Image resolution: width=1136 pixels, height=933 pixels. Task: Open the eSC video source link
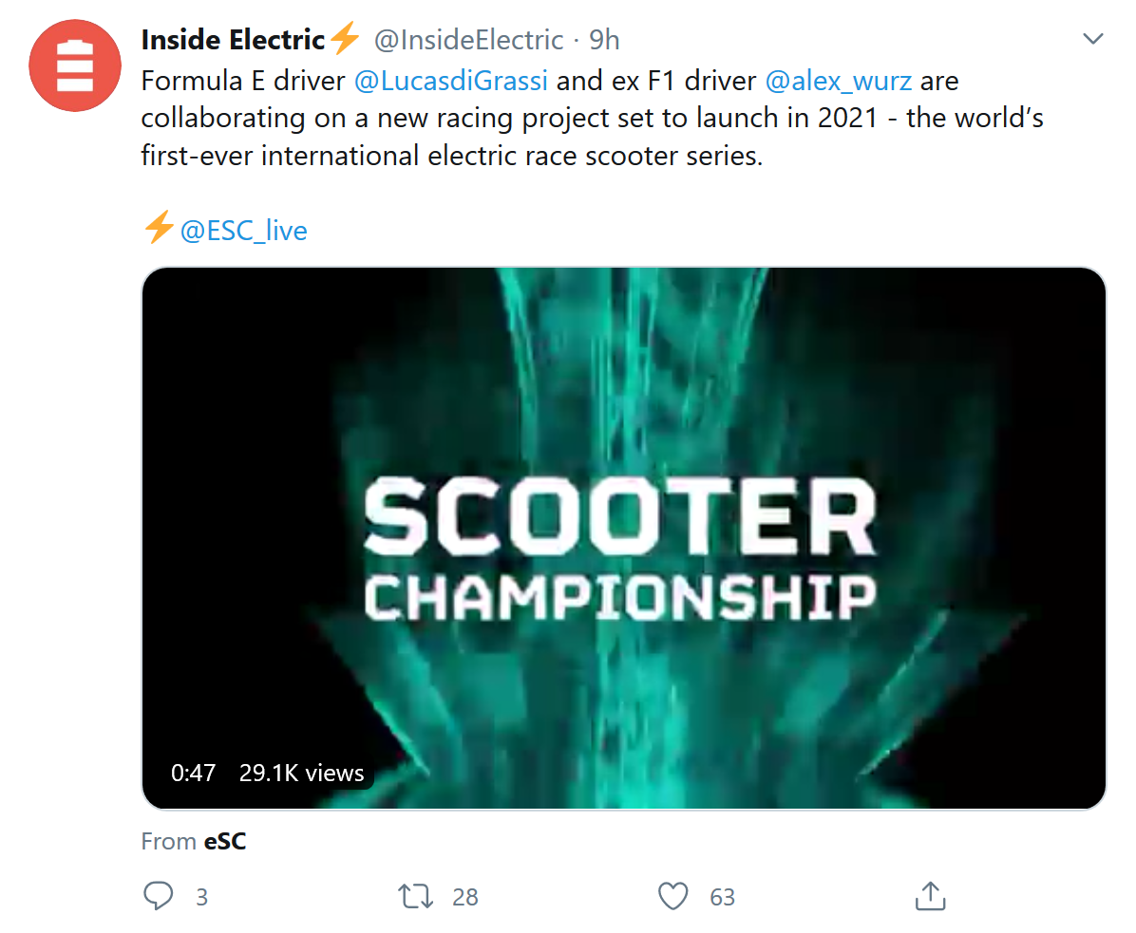(x=225, y=841)
